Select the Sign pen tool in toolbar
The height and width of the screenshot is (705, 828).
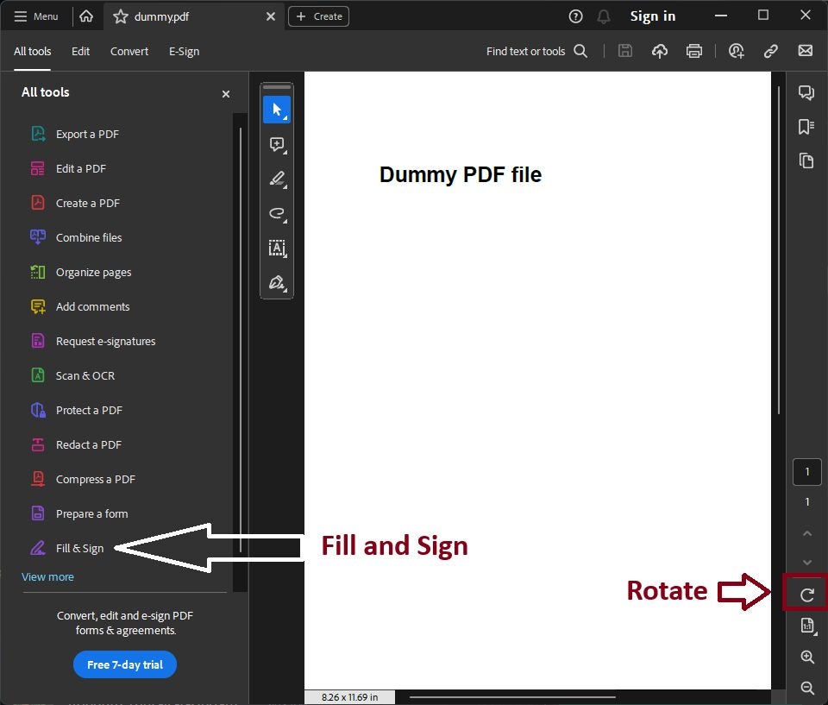click(277, 282)
